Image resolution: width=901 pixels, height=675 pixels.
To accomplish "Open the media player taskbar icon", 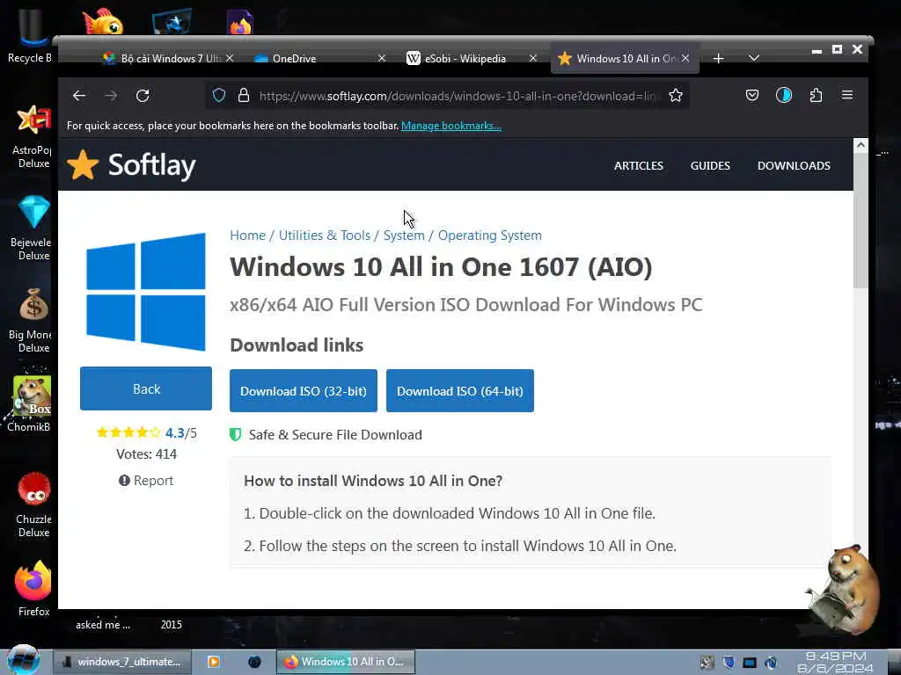I will coord(213,662).
